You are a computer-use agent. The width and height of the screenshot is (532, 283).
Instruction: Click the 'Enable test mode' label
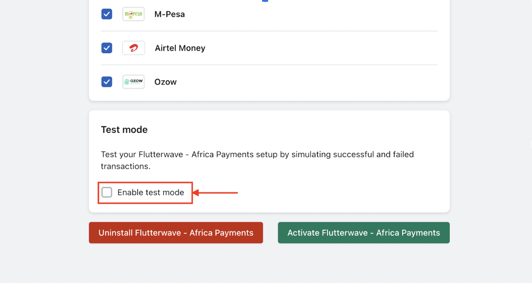click(151, 193)
